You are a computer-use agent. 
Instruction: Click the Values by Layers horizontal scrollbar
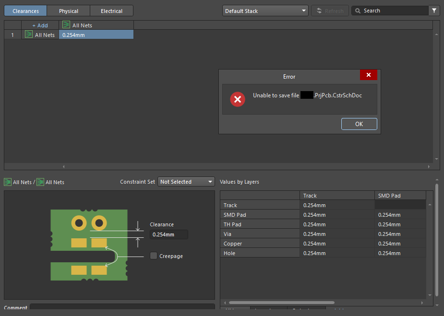(x=281, y=303)
